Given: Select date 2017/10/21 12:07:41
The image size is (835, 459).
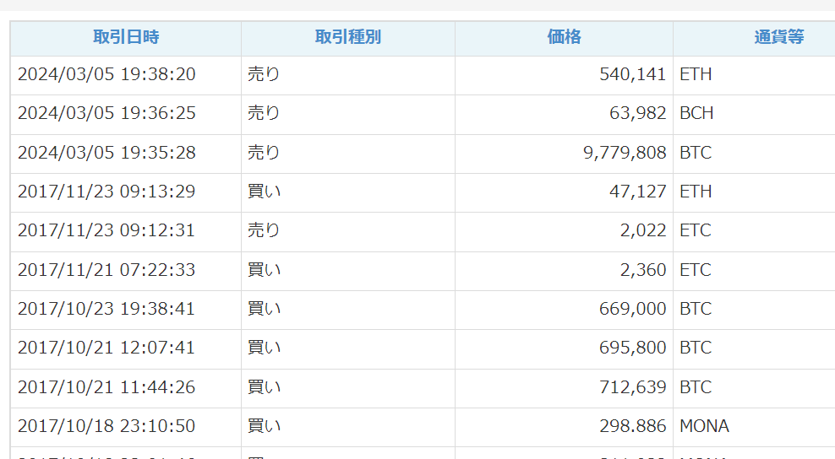Looking at the screenshot, I should click(x=106, y=348).
